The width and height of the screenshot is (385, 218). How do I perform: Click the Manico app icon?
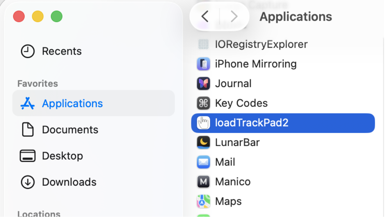click(203, 182)
